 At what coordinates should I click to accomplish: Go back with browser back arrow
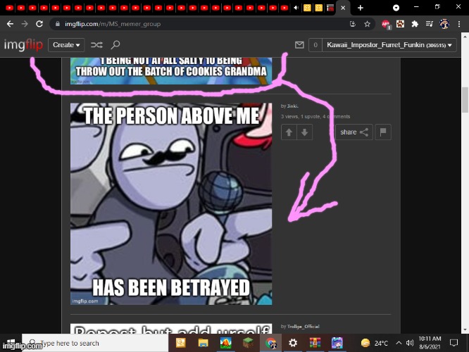(10, 24)
